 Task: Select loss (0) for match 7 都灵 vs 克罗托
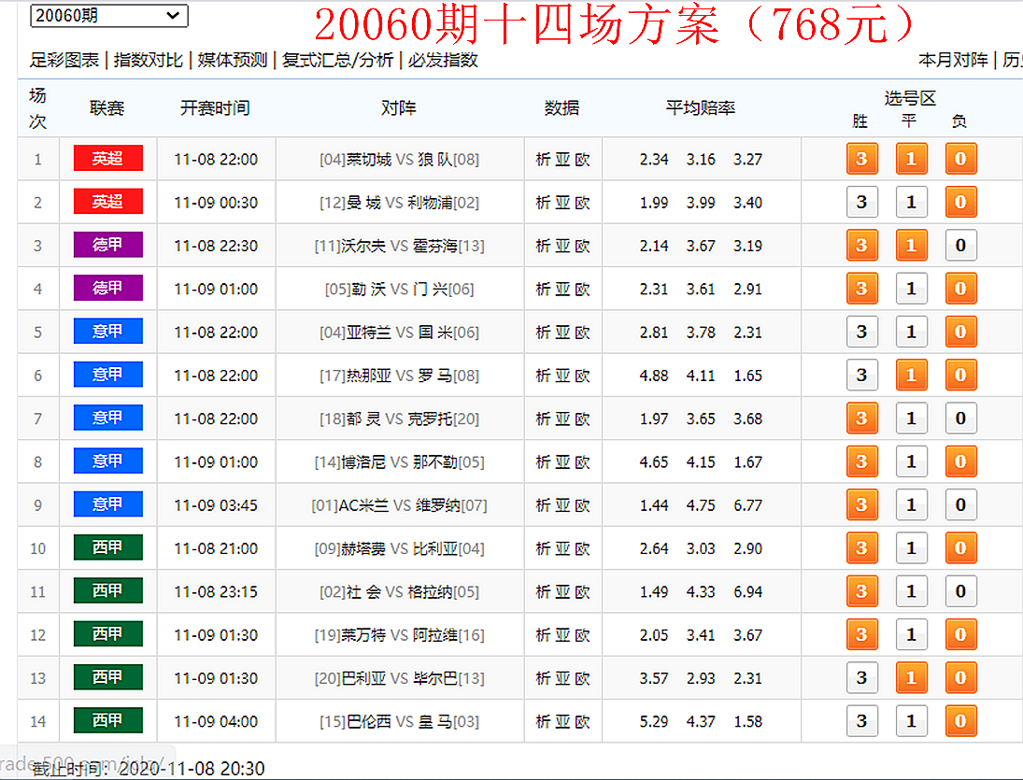click(x=960, y=418)
